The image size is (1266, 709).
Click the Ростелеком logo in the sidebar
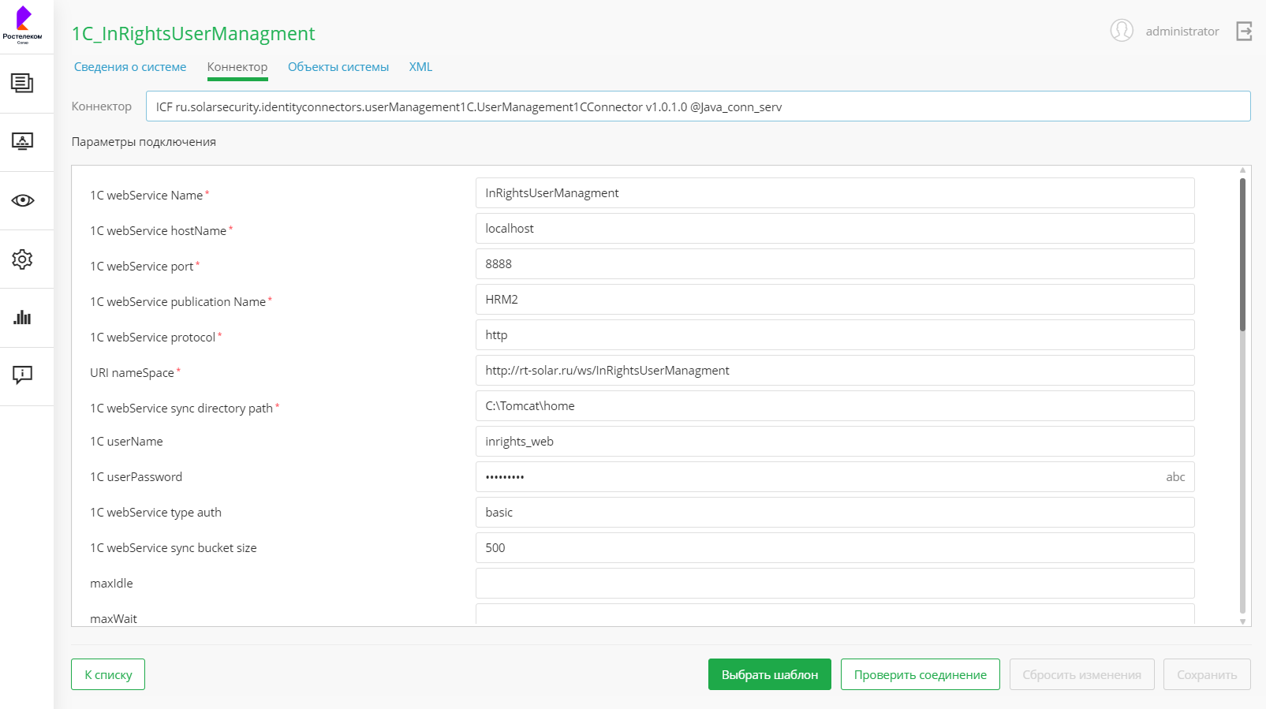(23, 24)
